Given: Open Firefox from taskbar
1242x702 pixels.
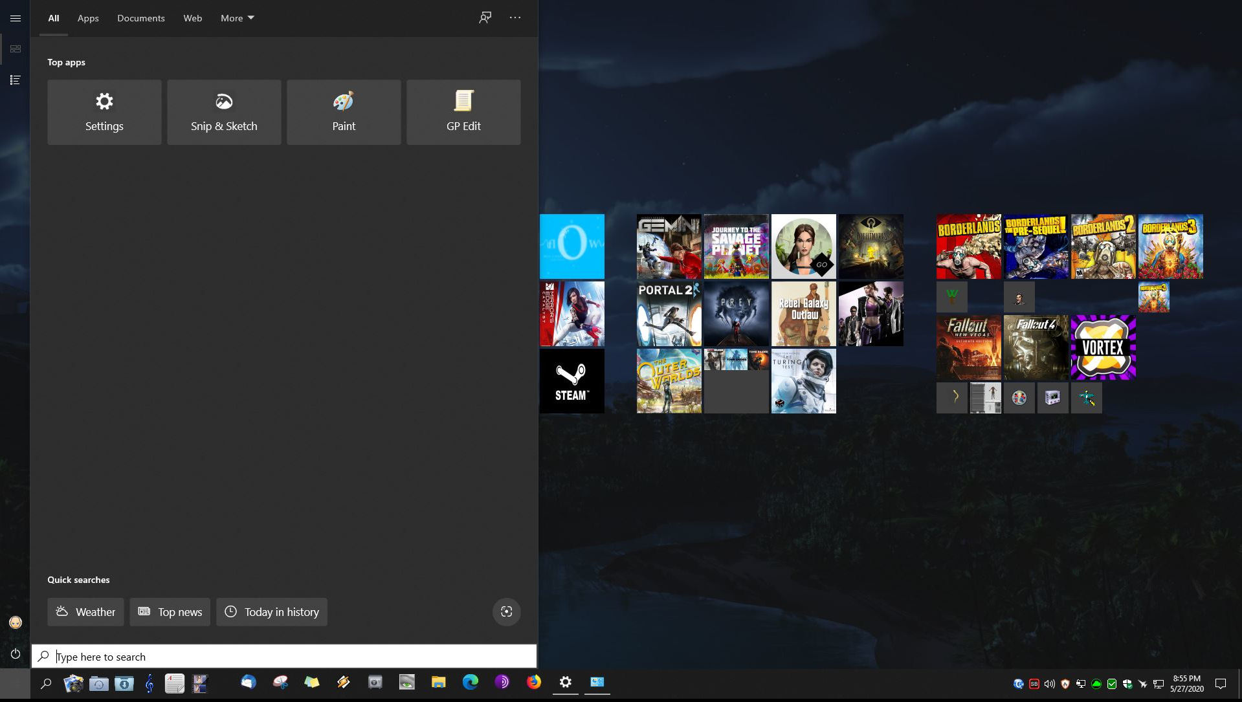Looking at the screenshot, I should [534, 682].
